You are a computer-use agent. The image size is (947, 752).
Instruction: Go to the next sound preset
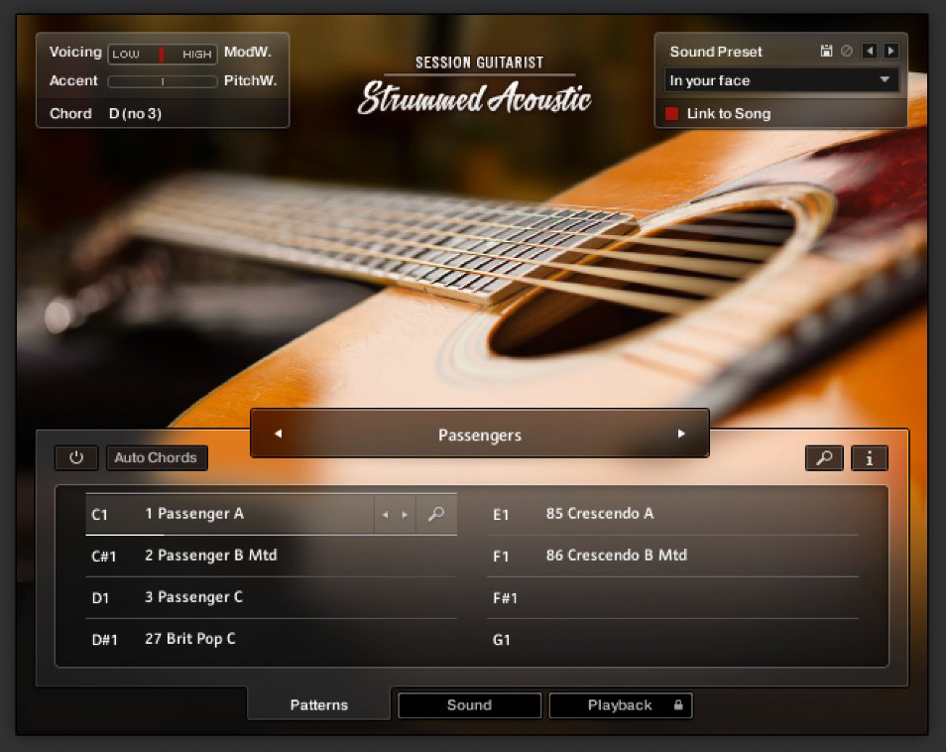pyautogui.click(x=891, y=51)
